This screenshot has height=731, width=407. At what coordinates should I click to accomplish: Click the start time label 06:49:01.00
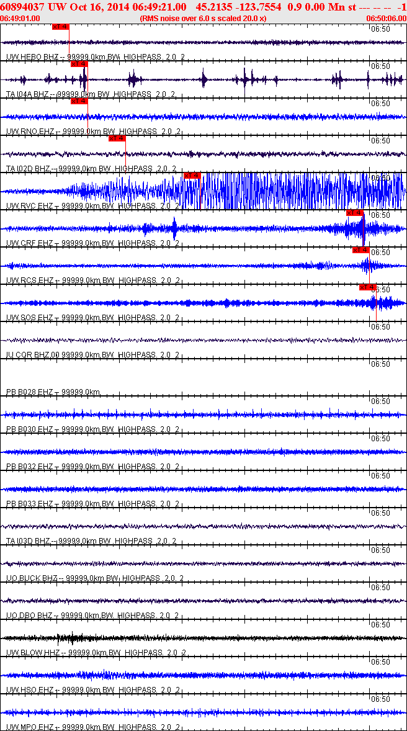(20, 18)
